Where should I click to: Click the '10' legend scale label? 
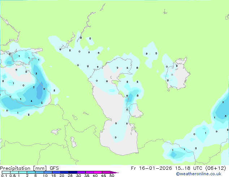[45, 176]
